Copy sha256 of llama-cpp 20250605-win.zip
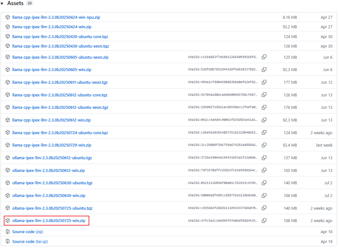The height and width of the screenshot is (249, 339). tap(264, 69)
